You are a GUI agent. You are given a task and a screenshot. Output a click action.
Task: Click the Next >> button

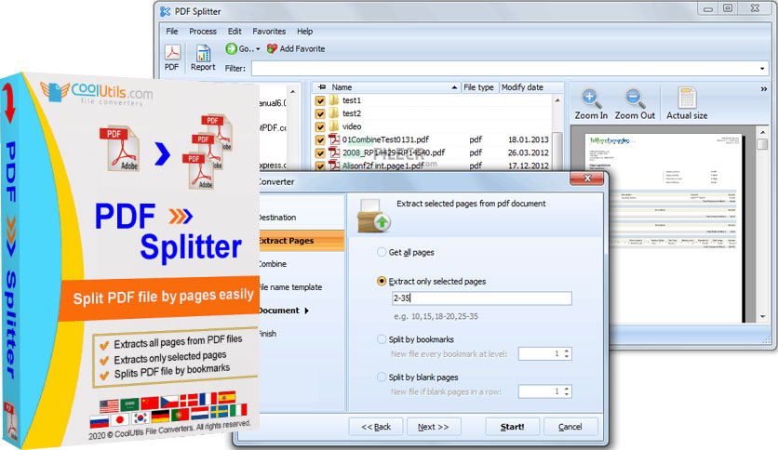click(x=433, y=427)
